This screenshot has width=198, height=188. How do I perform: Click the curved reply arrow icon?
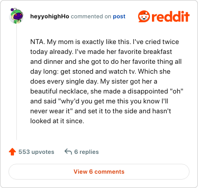(x=68, y=151)
